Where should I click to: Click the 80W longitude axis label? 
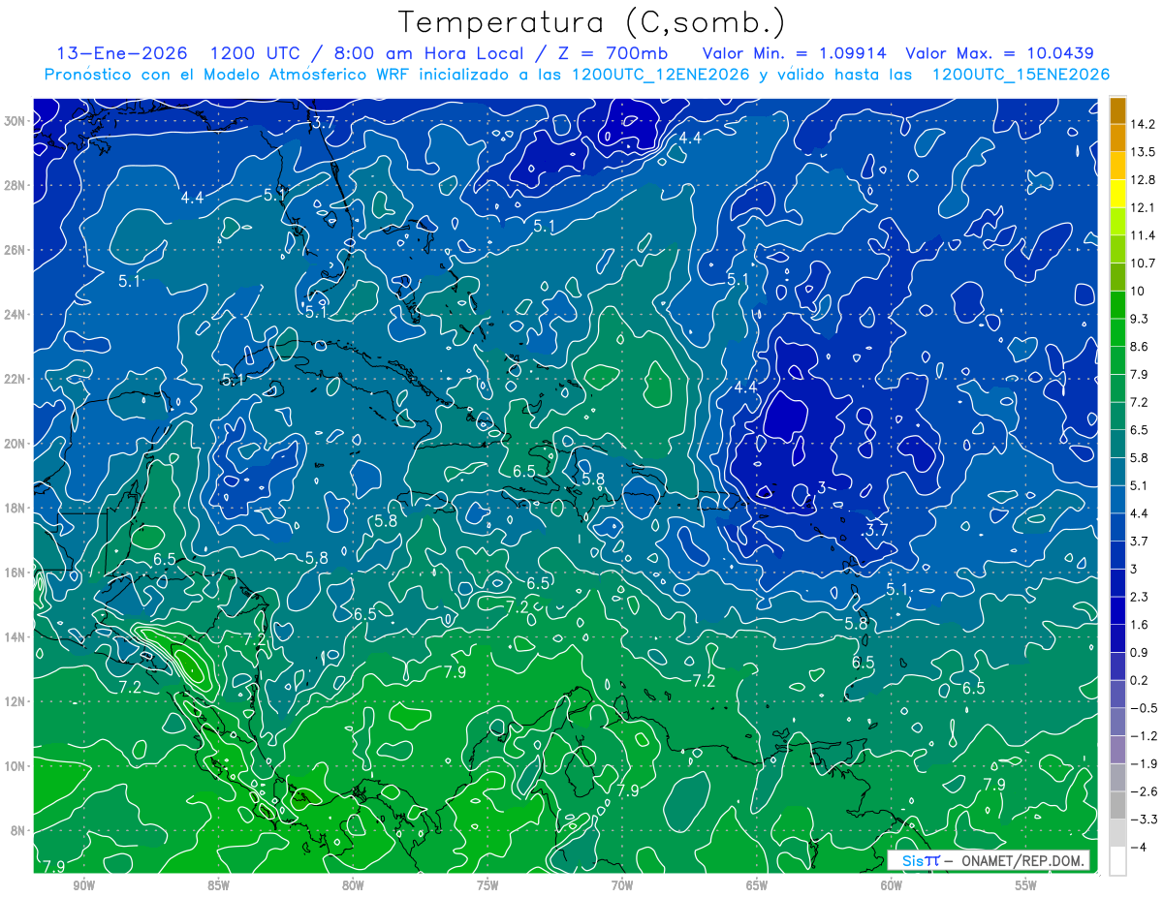(353, 885)
